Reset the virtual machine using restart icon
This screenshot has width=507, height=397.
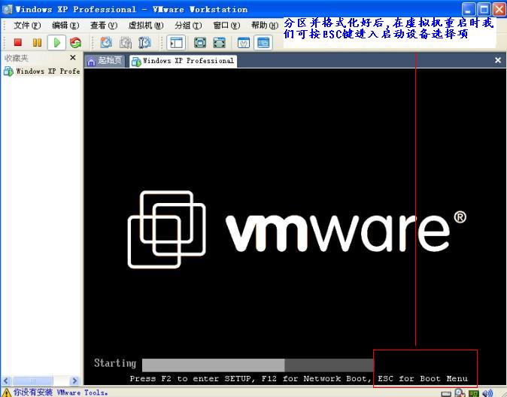coord(75,43)
